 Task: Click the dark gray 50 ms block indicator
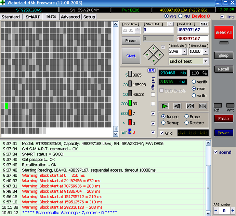point(130,93)
